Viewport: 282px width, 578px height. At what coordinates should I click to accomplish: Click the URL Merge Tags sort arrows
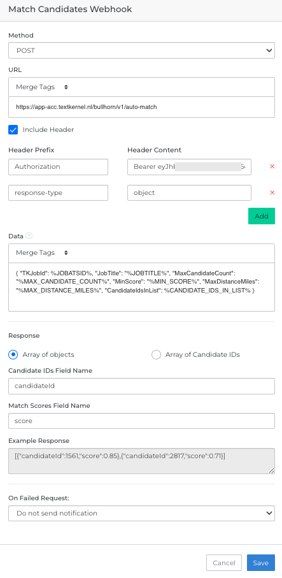66,87
